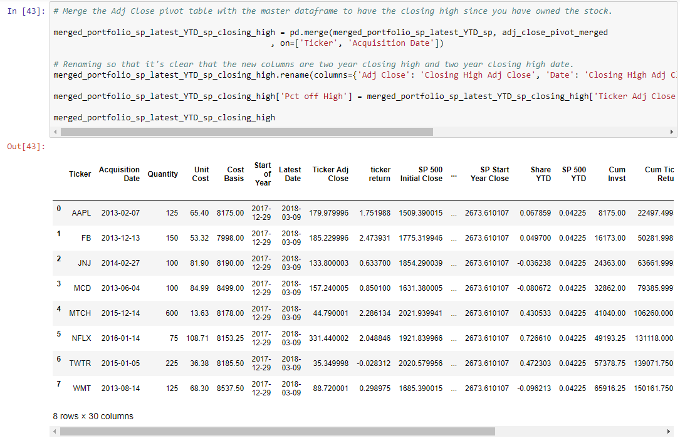Click ticker adj close 331.440002
680x438 pixels.
click(329, 338)
